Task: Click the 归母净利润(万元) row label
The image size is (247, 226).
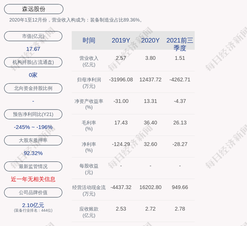Action: (x=89, y=83)
